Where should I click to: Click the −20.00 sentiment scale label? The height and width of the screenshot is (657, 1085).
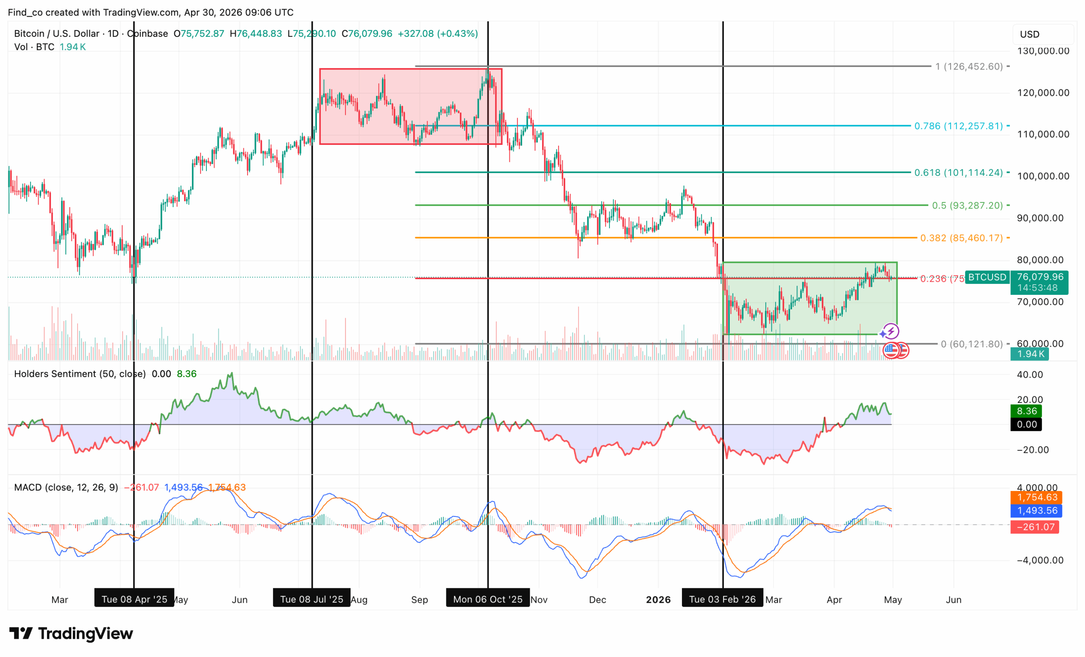tap(1032, 449)
